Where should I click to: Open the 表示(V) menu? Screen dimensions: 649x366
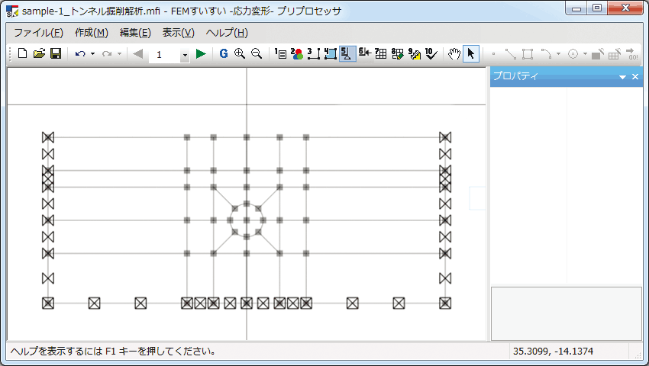179,33
